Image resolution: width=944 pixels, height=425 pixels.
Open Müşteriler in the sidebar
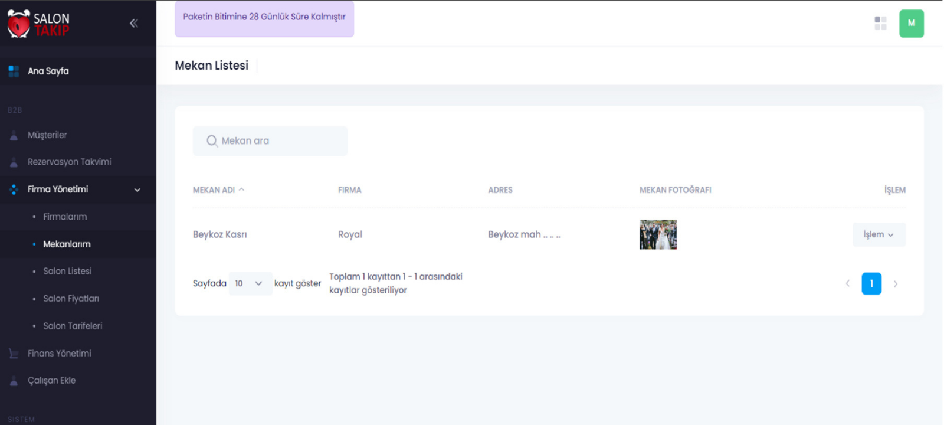coord(47,135)
